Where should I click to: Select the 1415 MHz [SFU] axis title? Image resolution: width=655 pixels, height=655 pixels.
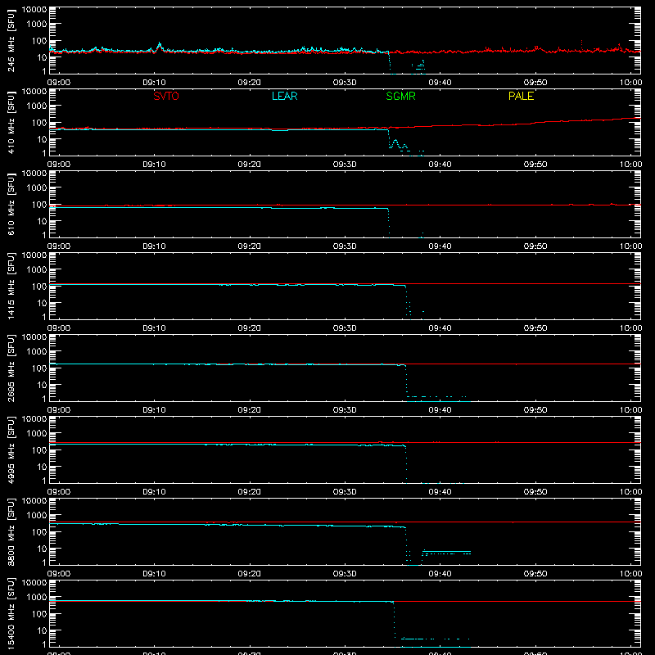click(x=11, y=286)
